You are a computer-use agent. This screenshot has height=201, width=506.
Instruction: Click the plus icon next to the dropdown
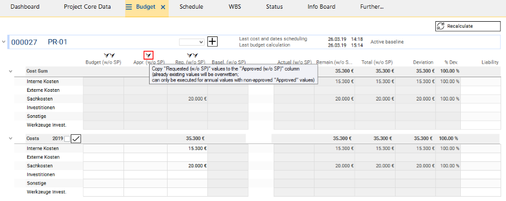[212, 41]
